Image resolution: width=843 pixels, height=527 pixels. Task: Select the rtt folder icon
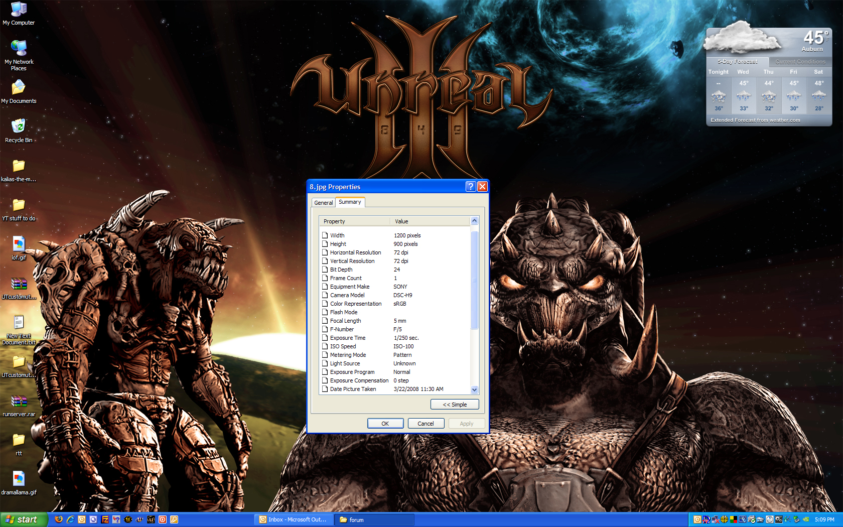[x=19, y=445]
